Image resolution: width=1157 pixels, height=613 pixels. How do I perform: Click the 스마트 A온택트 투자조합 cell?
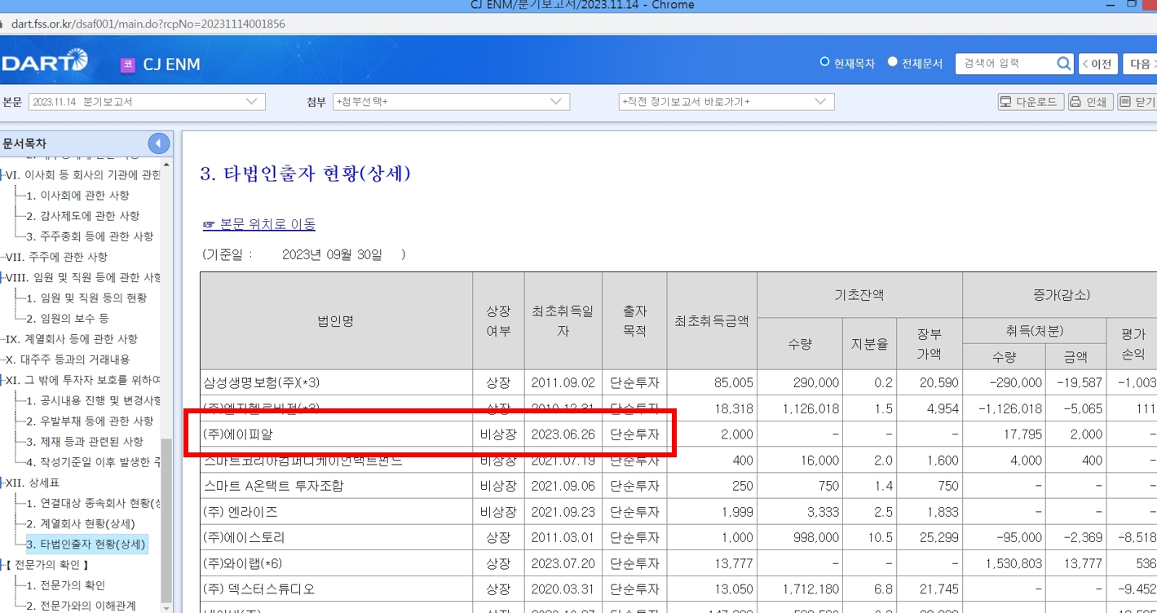336,486
